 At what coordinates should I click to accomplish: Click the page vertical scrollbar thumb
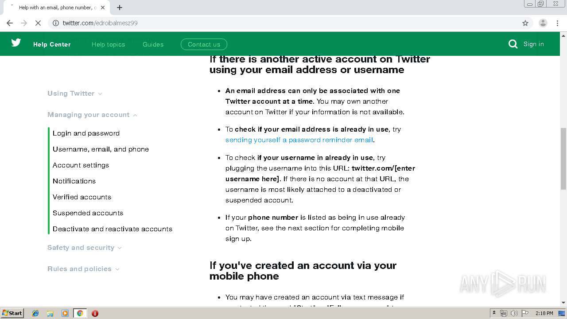(563, 159)
